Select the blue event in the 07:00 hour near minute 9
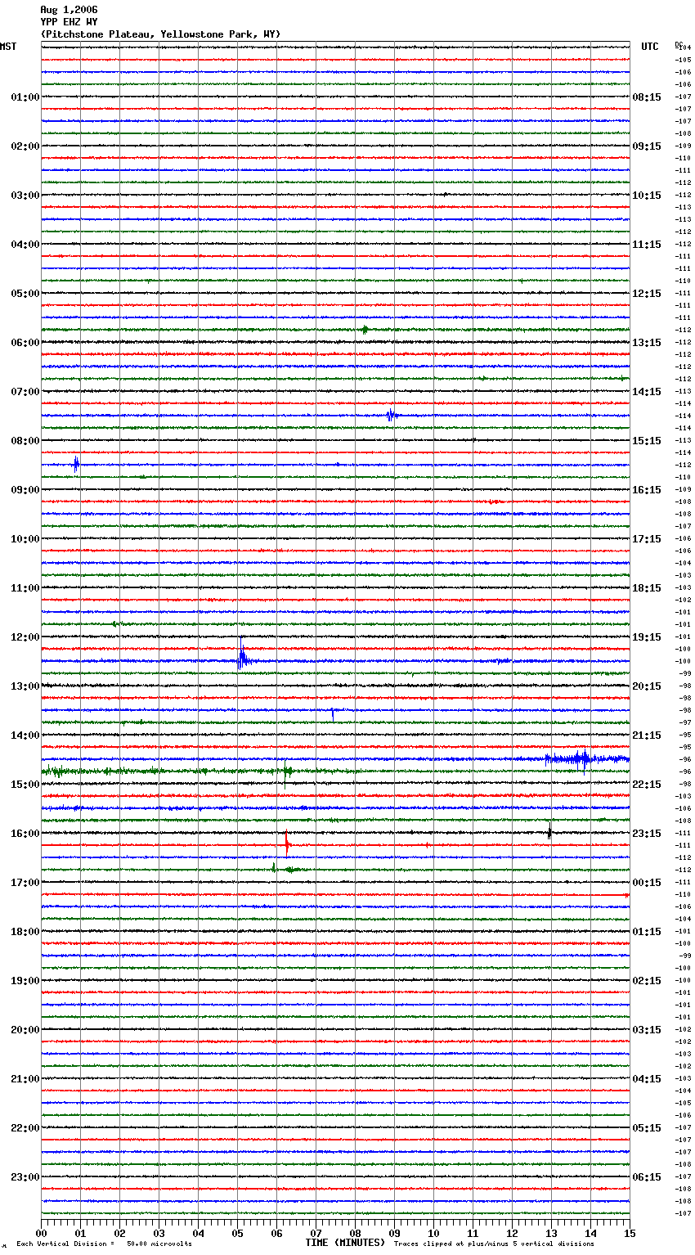The width and height of the screenshot is (695, 1255). coord(392,415)
